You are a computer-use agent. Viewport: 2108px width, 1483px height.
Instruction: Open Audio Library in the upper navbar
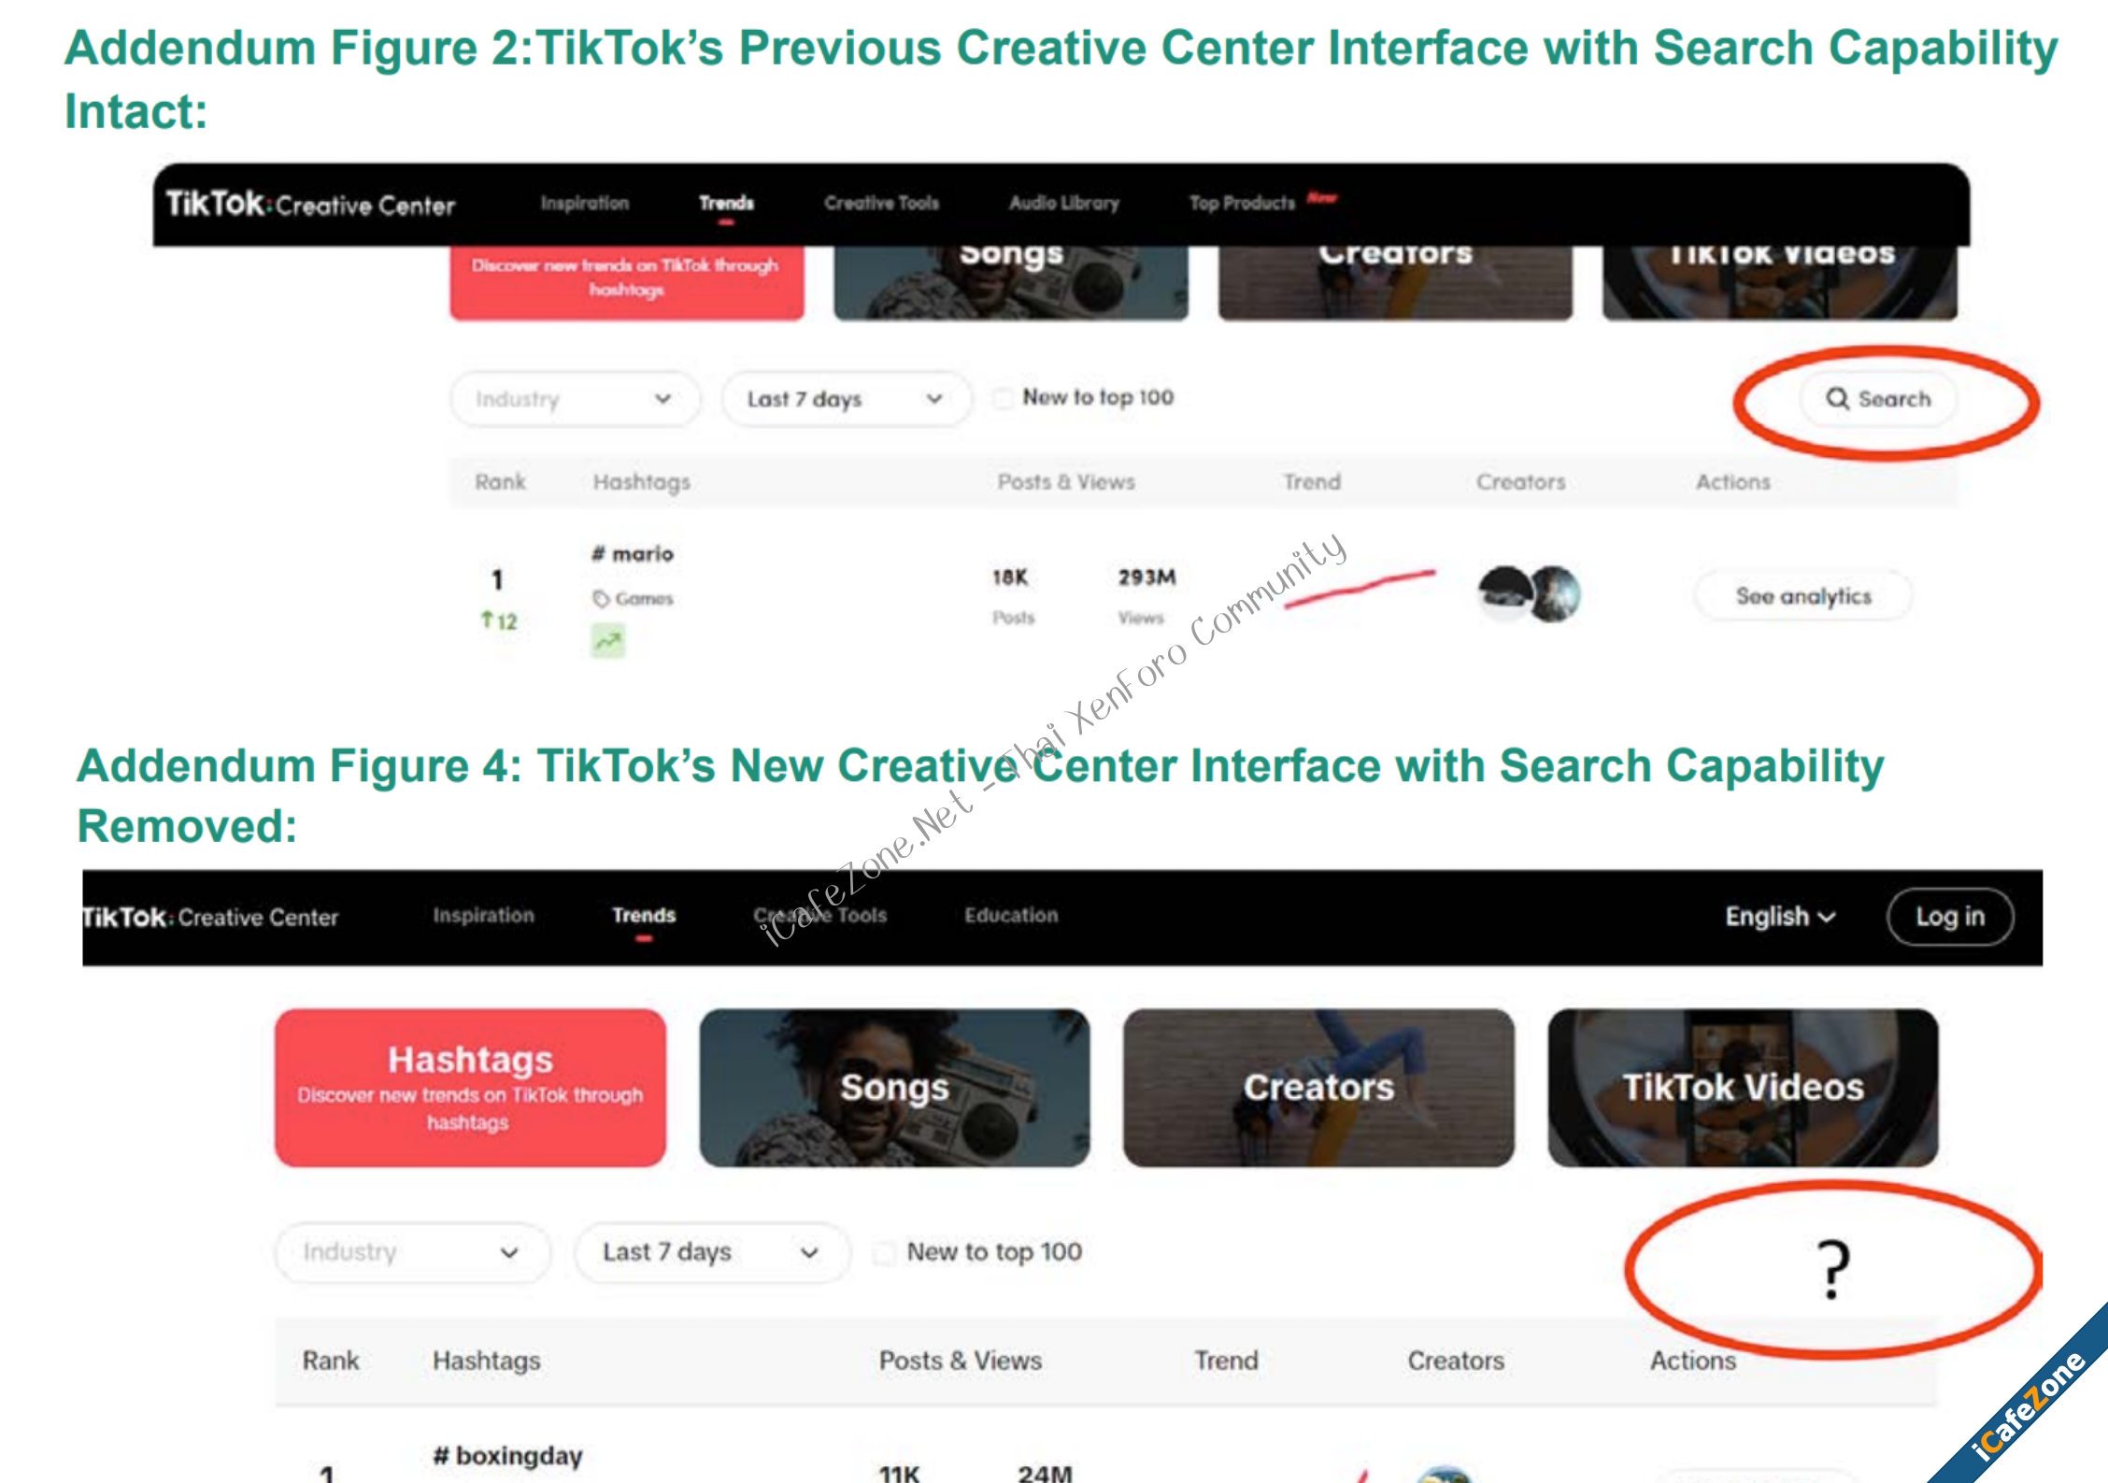click(x=1063, y=203)
